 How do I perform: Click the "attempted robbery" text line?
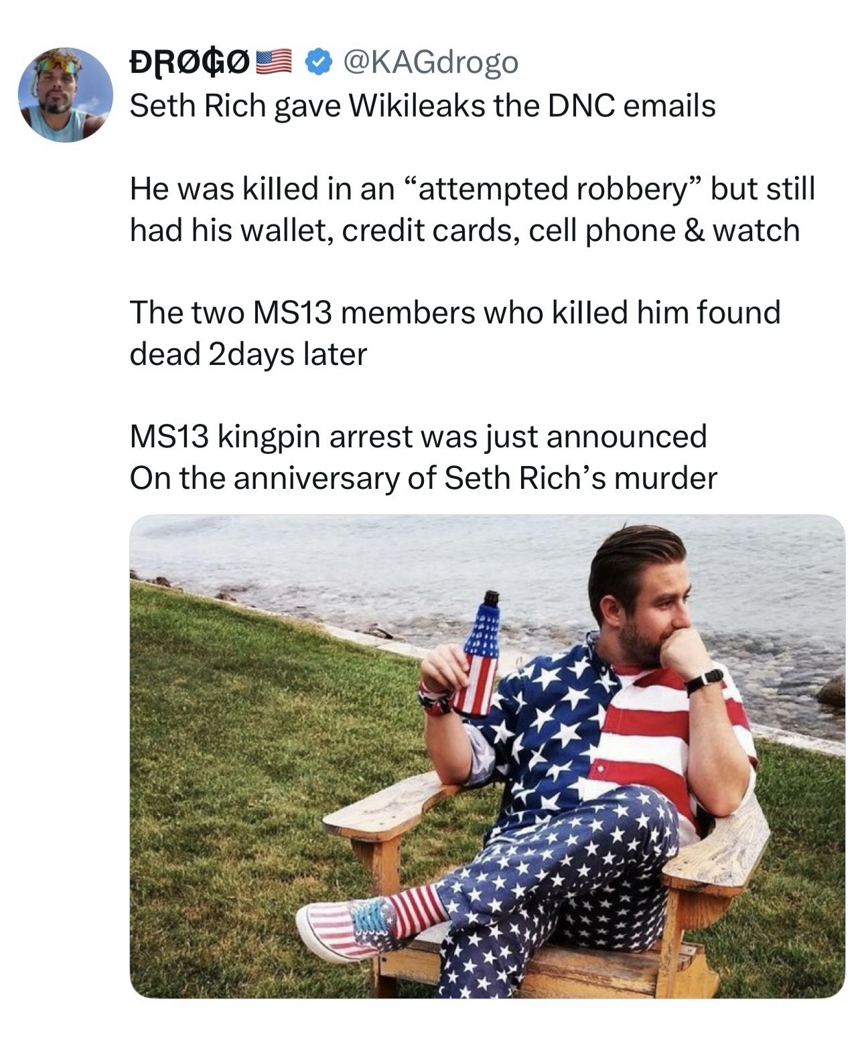pyautogui.click(x=472, y=188)
